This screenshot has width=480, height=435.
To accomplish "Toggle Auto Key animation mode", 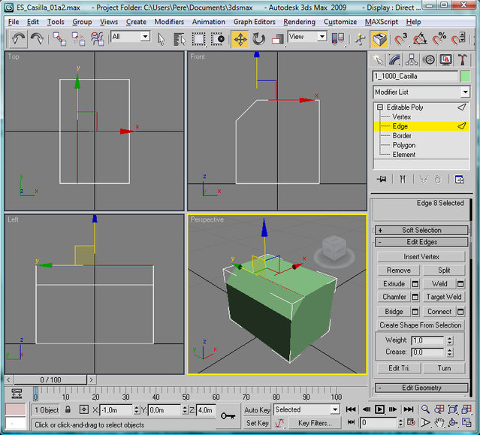I will tap(257, 409).
